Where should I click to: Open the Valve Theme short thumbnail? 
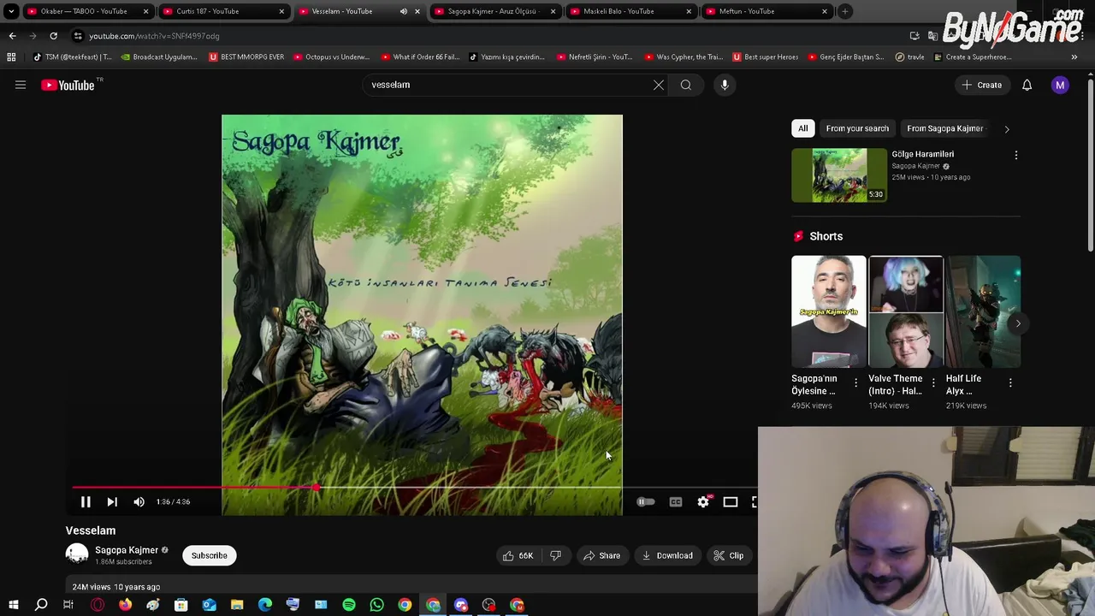click(x=906, y=311)
